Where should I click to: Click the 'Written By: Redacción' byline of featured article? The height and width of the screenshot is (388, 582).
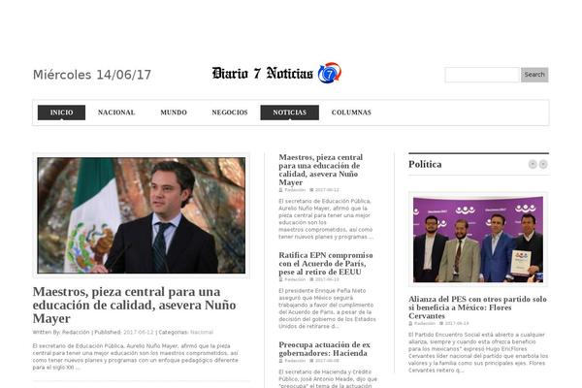[x=61, y=332]
